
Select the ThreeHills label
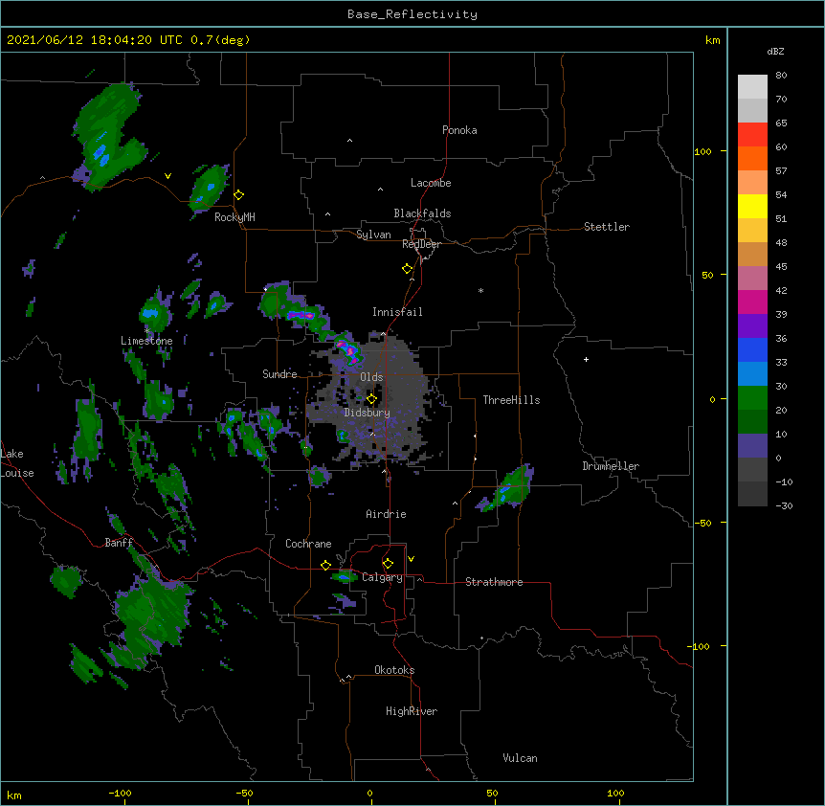coord(511,400)
